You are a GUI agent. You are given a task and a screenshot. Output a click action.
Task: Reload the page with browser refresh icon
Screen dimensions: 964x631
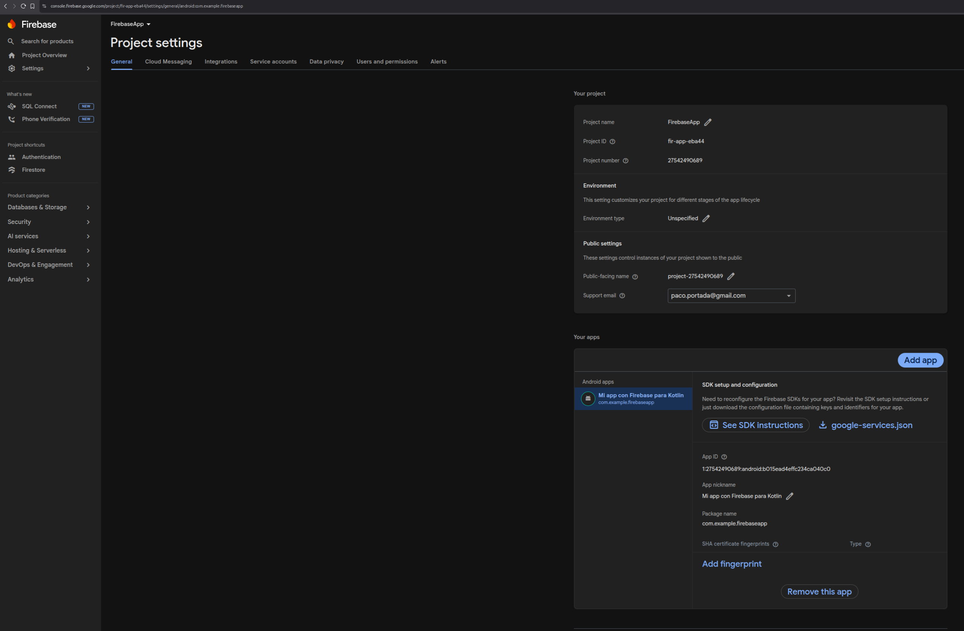(x=23, y=6)
